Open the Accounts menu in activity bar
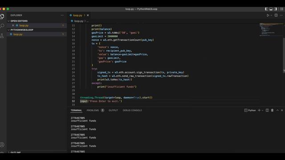This screenshot has height=160, width=285. click(2, 144)
